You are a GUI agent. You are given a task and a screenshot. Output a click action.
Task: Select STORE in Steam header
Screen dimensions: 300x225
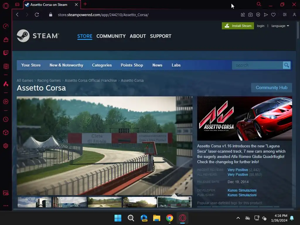(85, 36)
